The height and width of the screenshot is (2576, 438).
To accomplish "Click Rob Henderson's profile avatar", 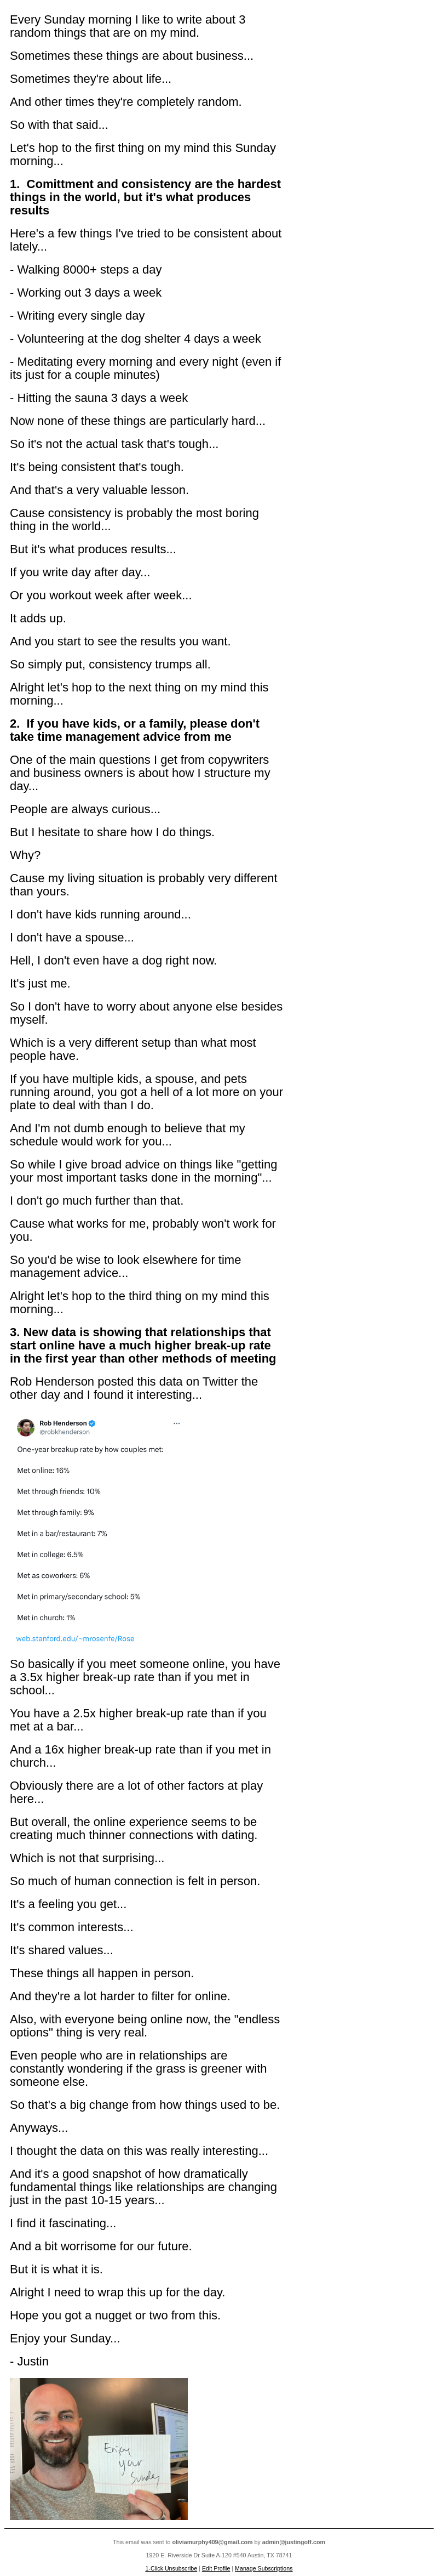I will pos(26,1427).
